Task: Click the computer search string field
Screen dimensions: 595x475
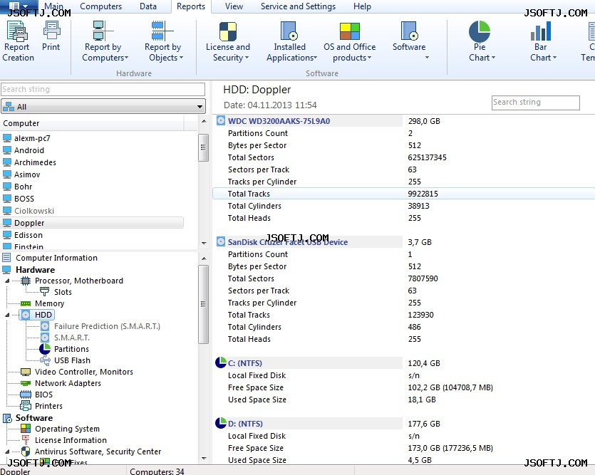Action: point(103,90)
